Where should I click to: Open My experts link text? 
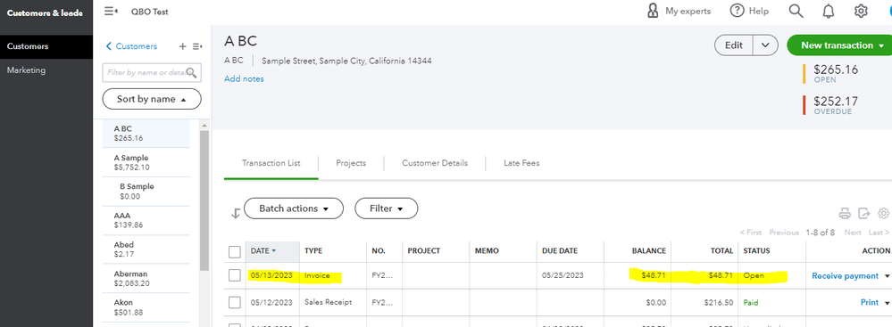[688, 11]
